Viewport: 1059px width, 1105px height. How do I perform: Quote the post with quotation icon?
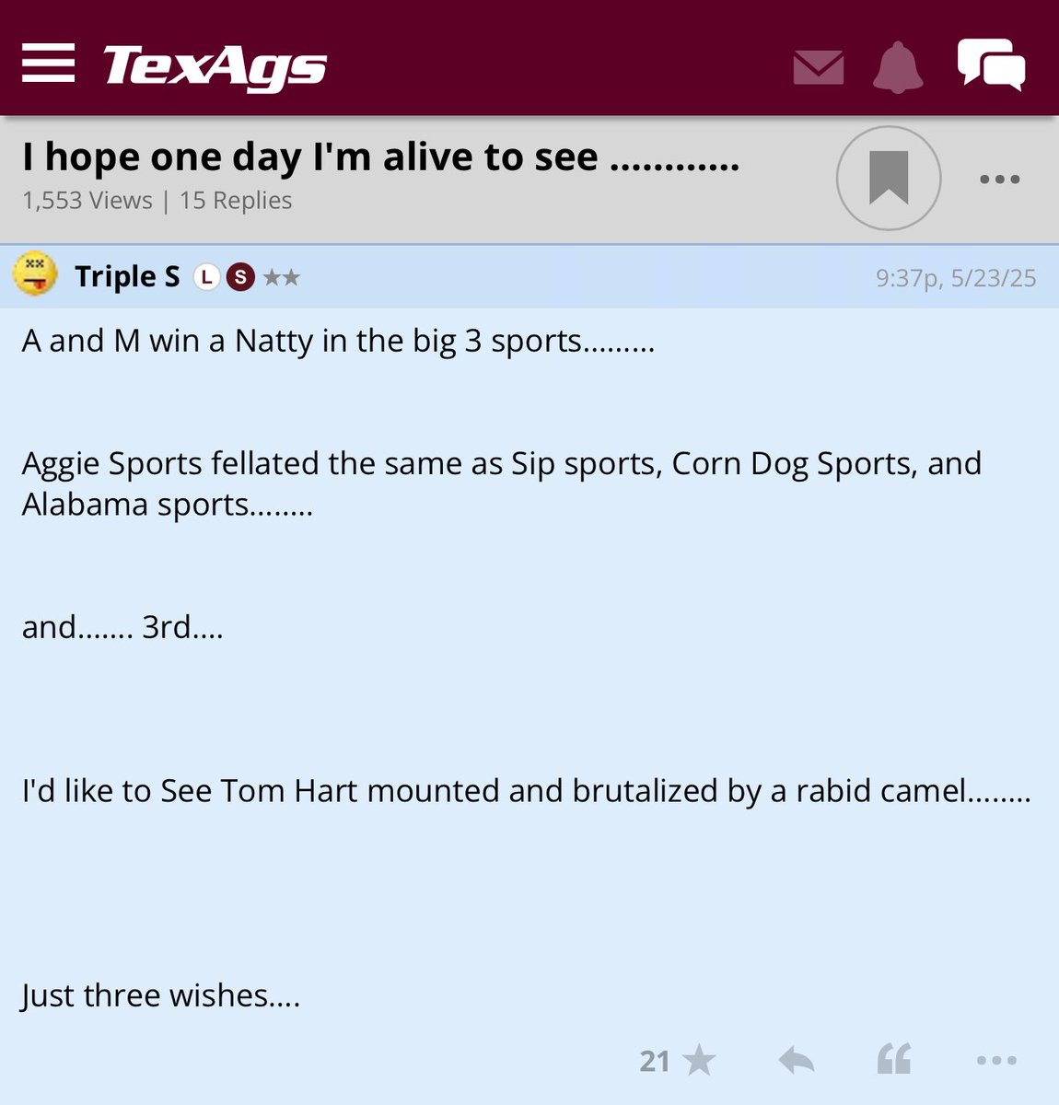894,1060
